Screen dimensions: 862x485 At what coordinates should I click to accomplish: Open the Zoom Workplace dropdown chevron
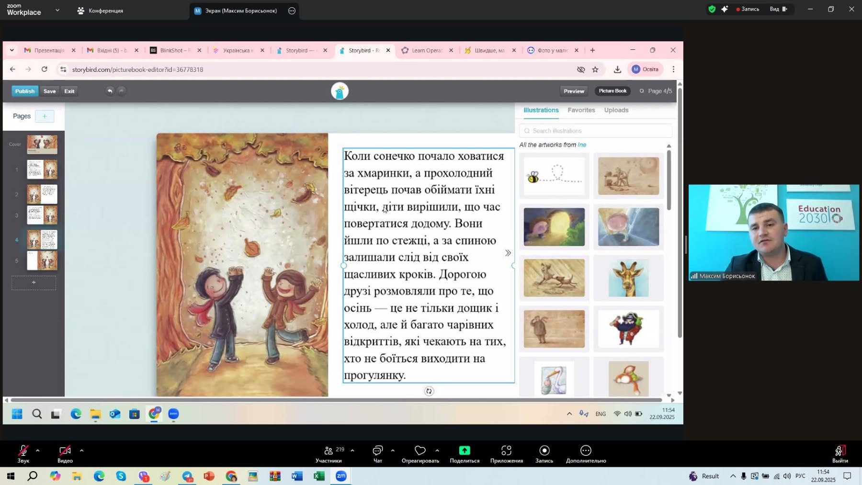pyautogui.click(x=57, y=10)
